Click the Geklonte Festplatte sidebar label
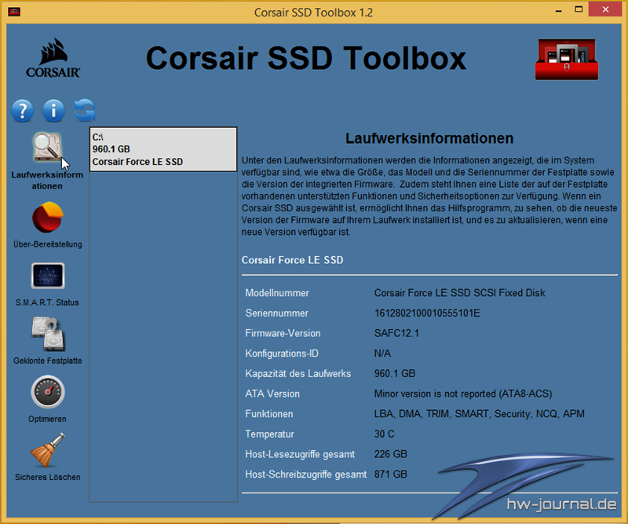 48,361
